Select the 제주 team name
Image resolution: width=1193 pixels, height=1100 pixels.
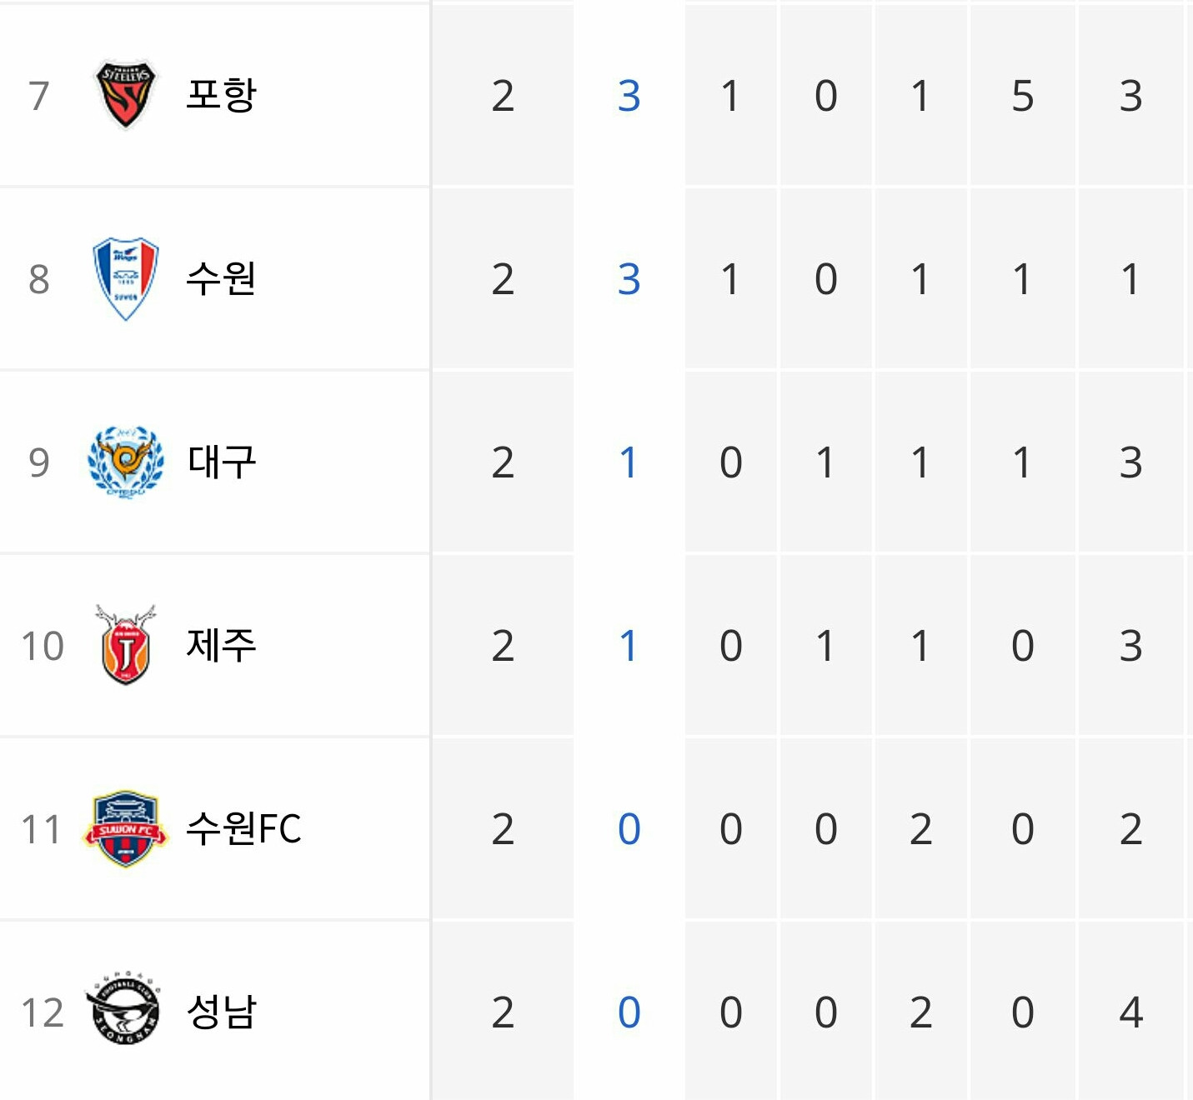[221, 645]
